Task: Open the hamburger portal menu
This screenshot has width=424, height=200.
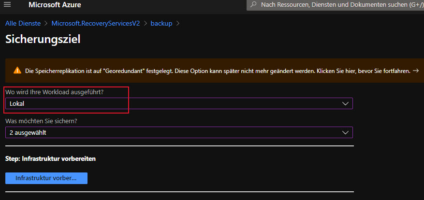Action: [7, 5]
